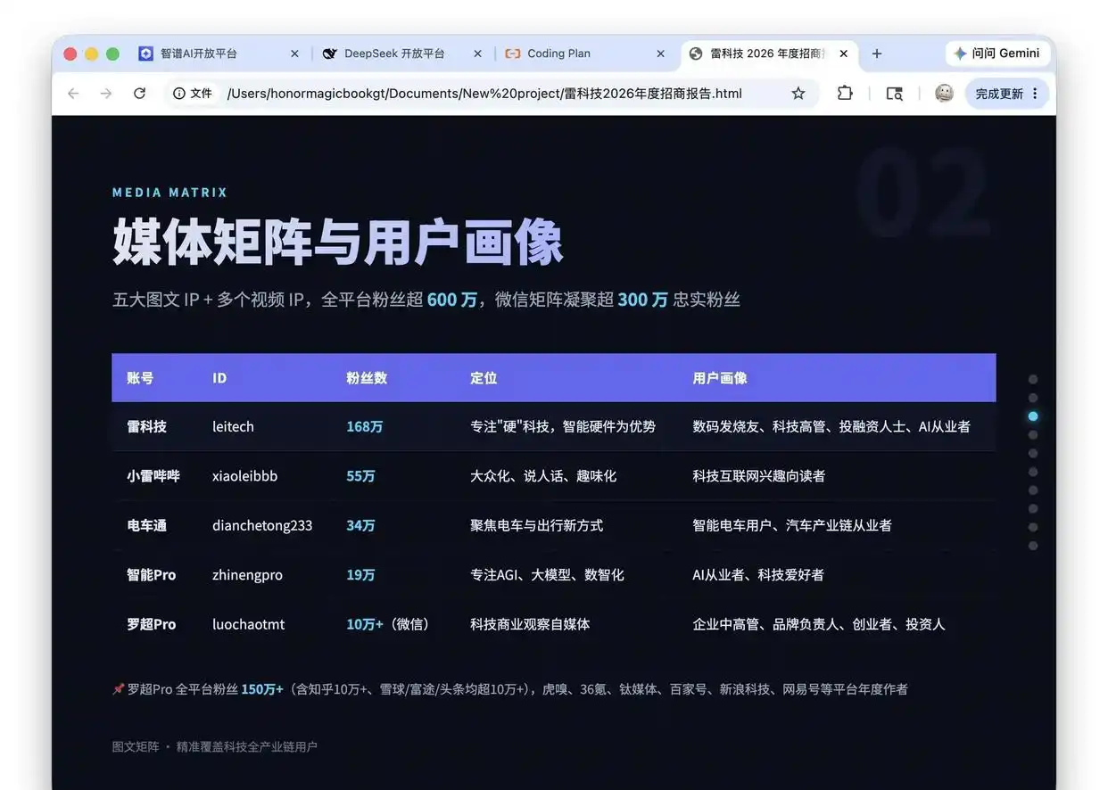Close the 智谱AI开放平台 tab
The width and height of the screenshot is (1108, 790).
pos(294,53)
